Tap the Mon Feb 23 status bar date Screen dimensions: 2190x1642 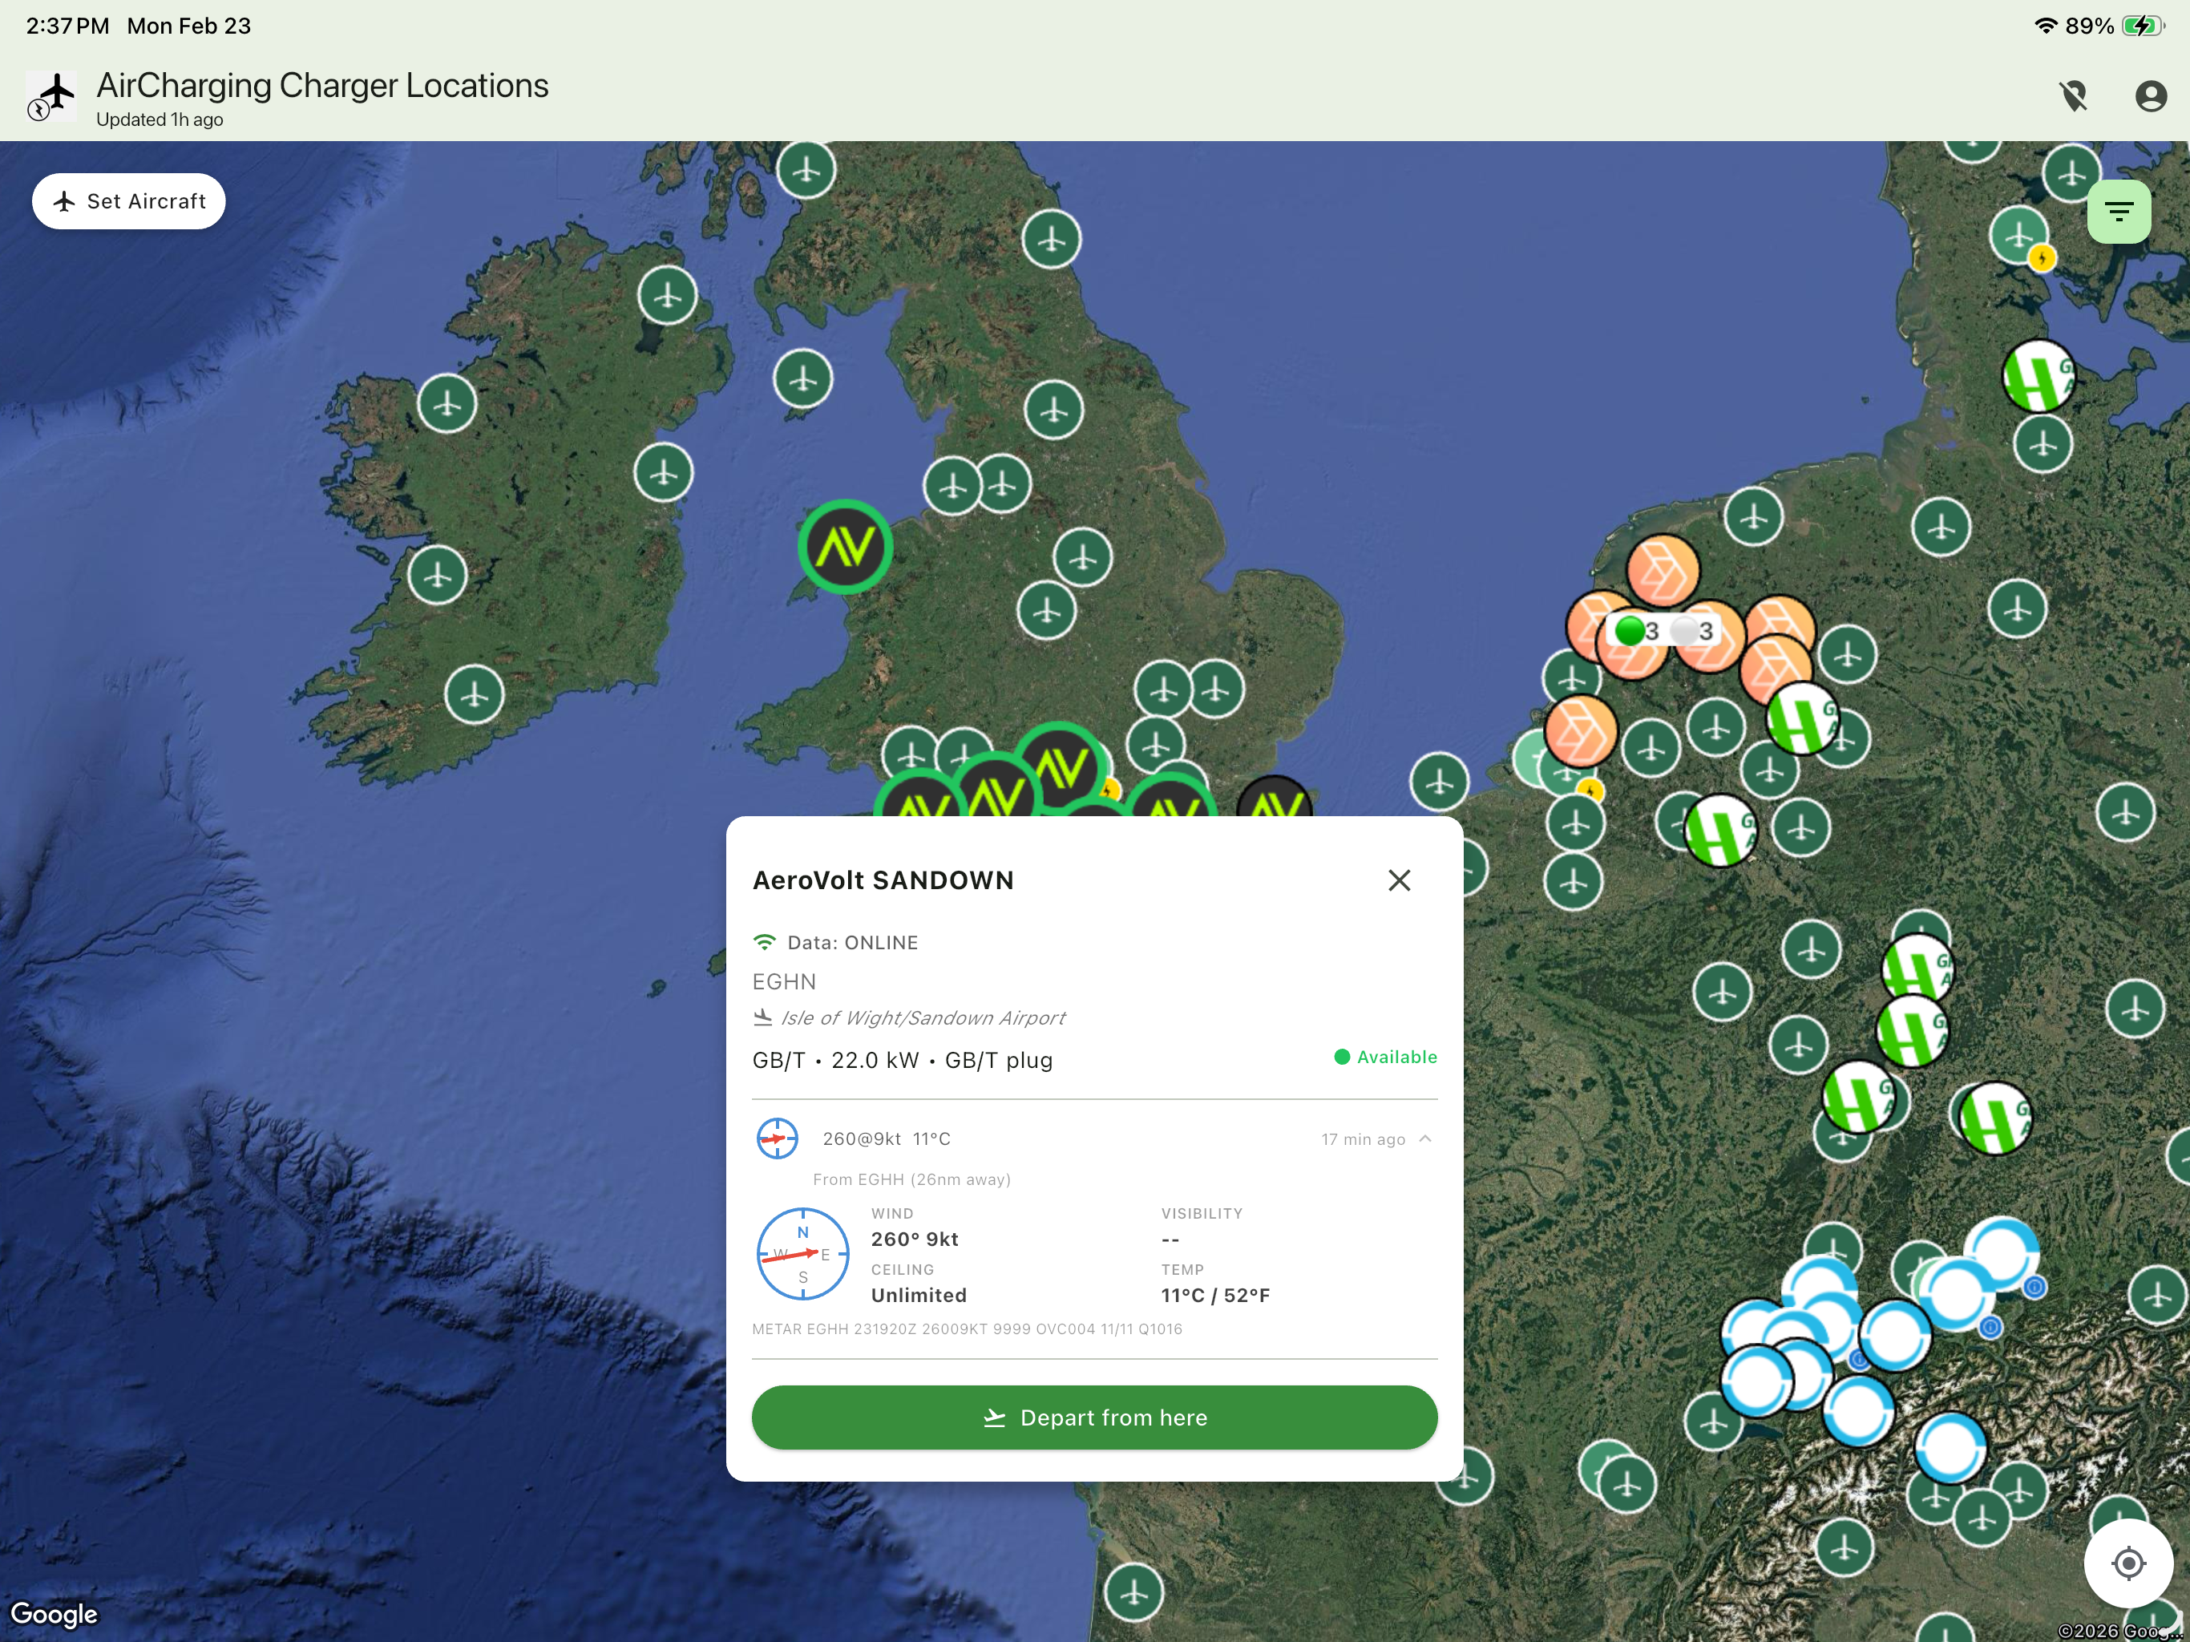(x=189, y=26)
